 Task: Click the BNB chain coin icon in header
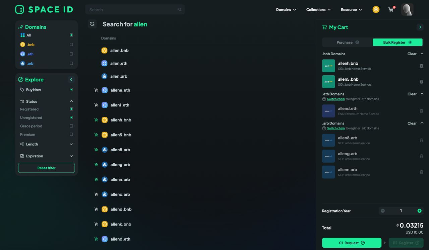[x=376, y=10]
